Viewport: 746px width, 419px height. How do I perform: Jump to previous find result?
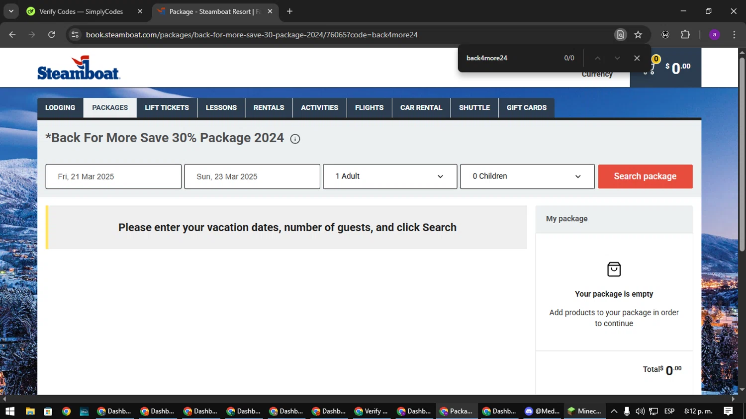pyautogui.click(x=597, y=58)
